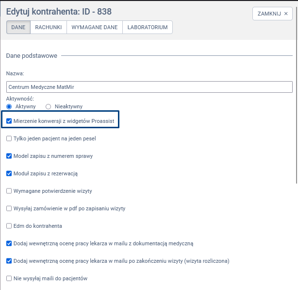The width and height of the screenshot is (298, 290).
Task: Open the RACHUNKI tab
Action: click(48, 28)
